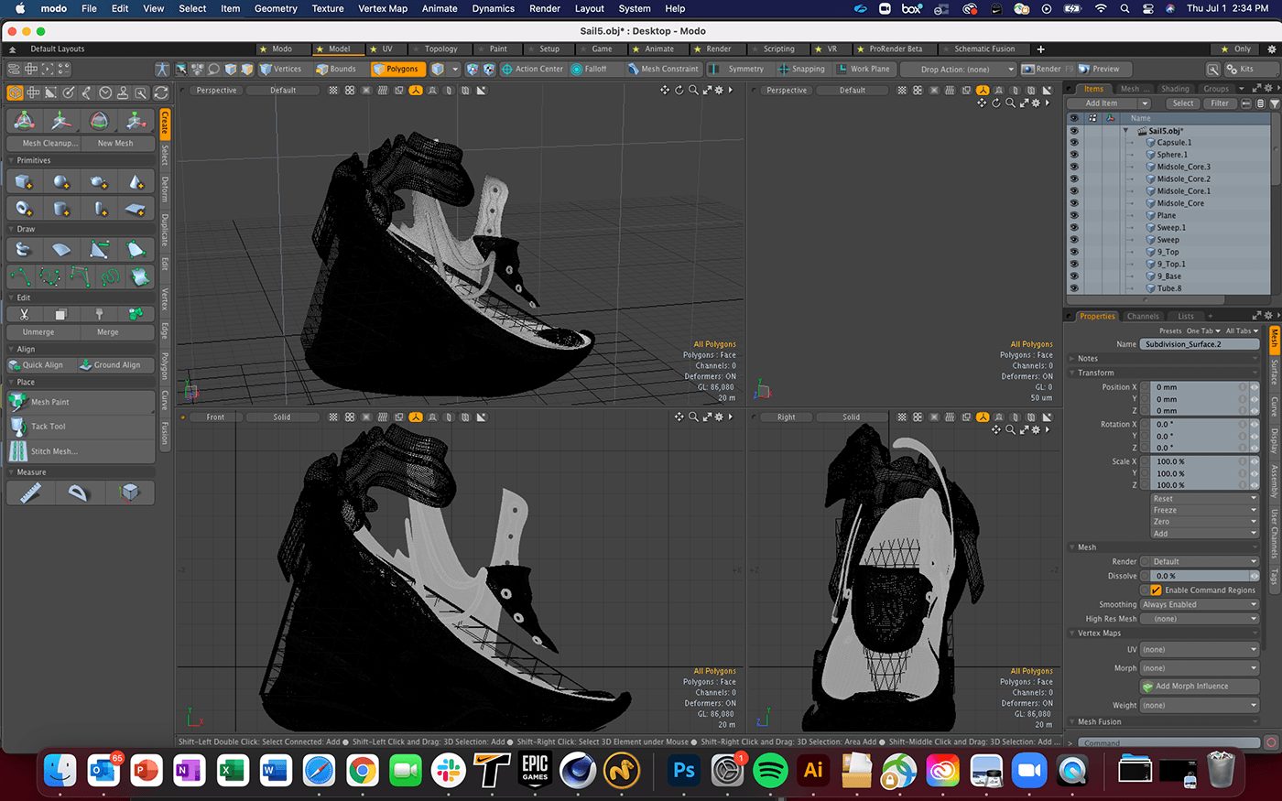Open the Drop Action dropdown
The height and width of the screenshot is (801, 1282).
957,70
